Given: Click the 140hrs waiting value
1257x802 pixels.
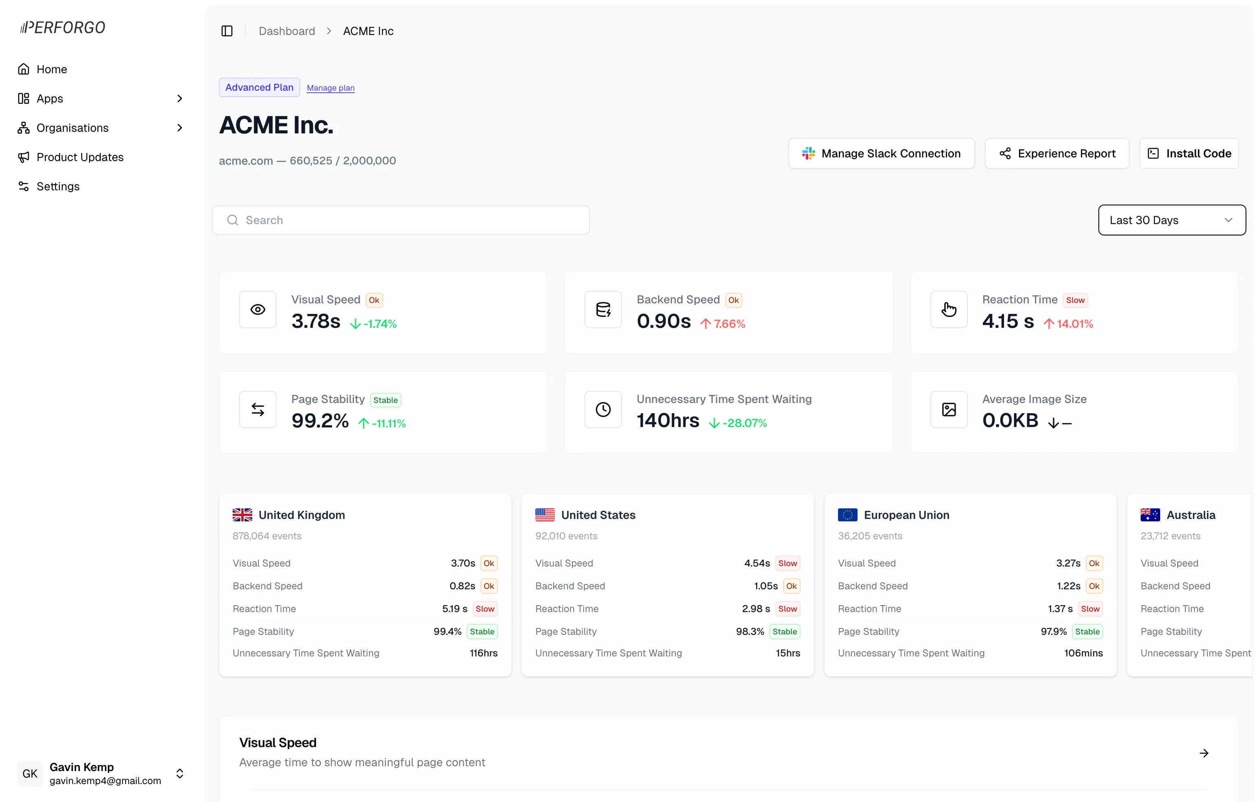Looking at the screenshot, I should click(668, 421).
